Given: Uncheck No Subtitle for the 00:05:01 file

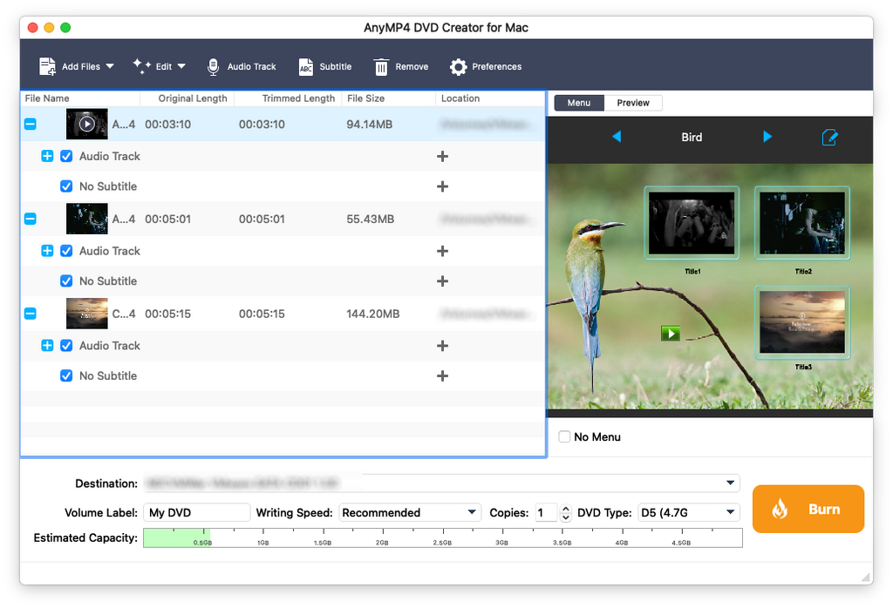Looking at the screenshot, I should click(x=66, y=281).
